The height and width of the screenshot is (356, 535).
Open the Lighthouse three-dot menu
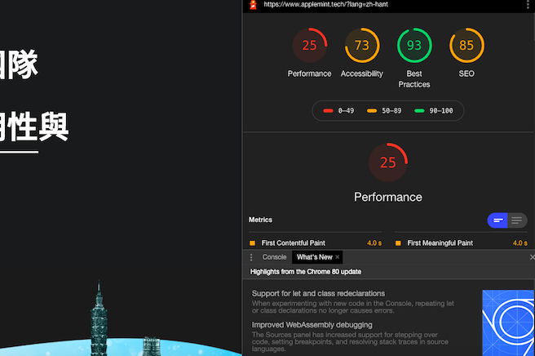tap(530, 5)
